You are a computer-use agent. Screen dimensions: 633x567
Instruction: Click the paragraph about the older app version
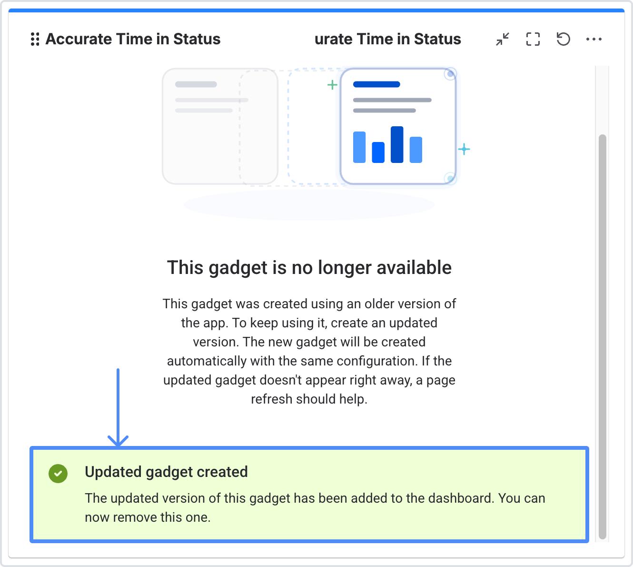coord(309,351)
